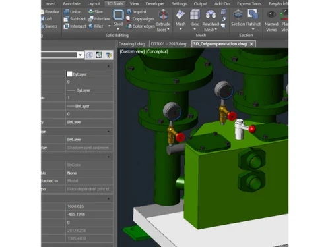This screenshot has width=330, height=247.
Task: Open the Box dropdown arrow
Action: tap(195, 29)
